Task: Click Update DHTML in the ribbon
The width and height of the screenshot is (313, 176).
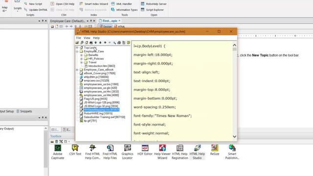Action: click(x=36, y=10)
